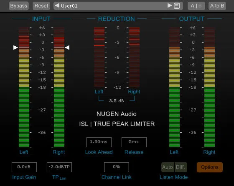Click the OUTPUT section heading

tap(192, 19)
